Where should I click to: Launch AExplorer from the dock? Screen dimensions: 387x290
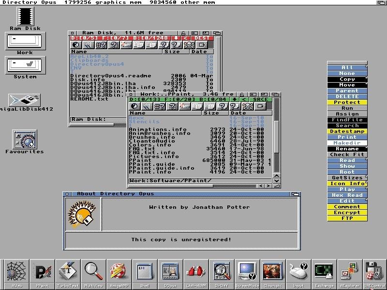click(x=350, y=274)
